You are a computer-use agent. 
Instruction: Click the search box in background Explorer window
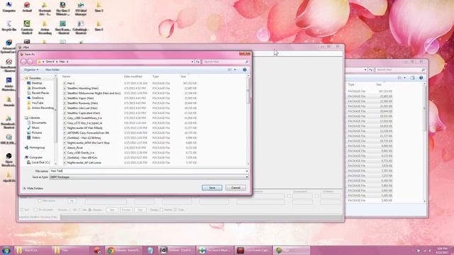pyautogui.click(x=401, y=69)
